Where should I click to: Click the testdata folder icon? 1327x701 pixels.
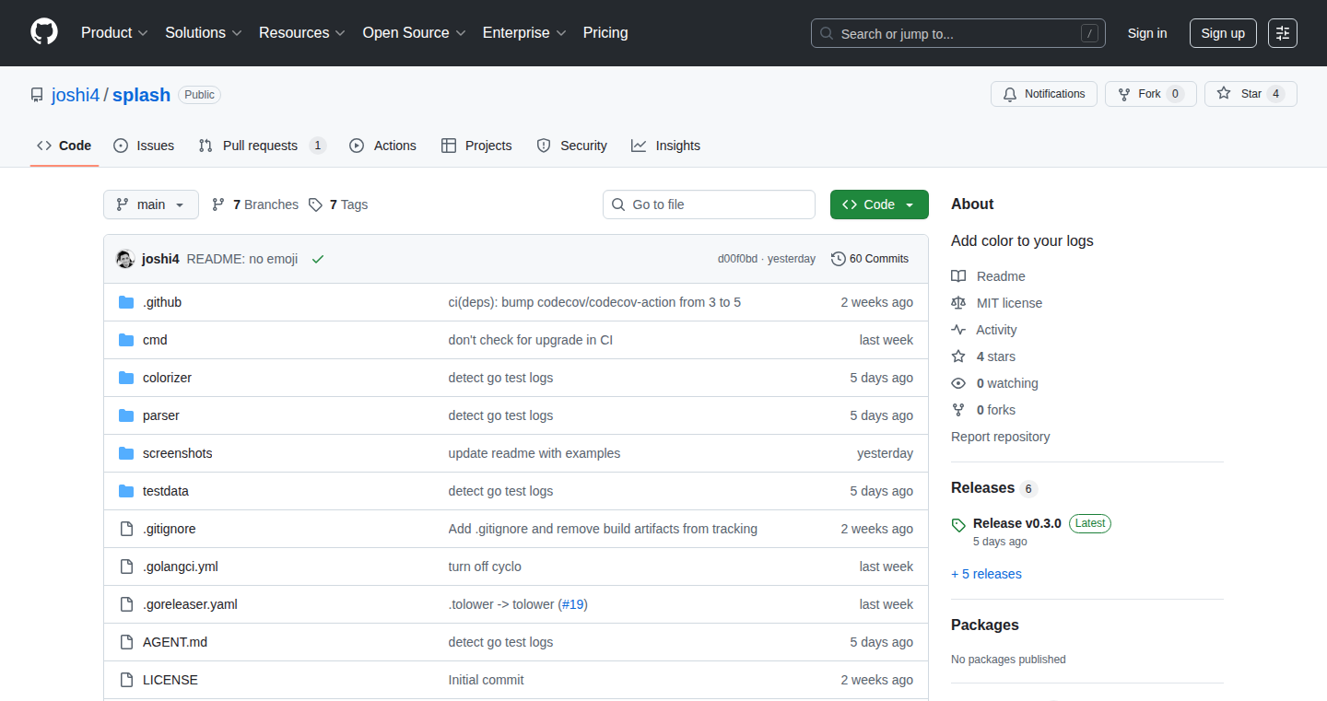pos(126,491)
